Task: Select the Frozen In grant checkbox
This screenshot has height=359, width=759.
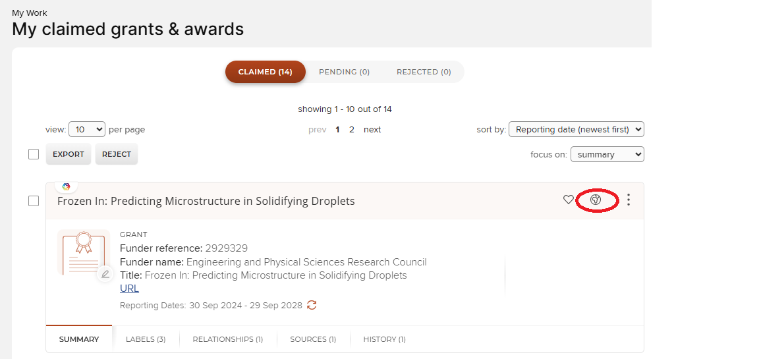Action: click(34, 201)
